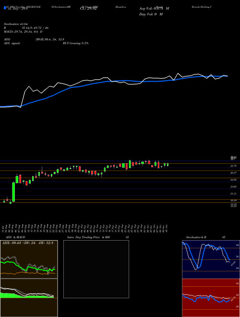
Task: Click the red RSI chart panel
Action: click(x=211, y=298)
